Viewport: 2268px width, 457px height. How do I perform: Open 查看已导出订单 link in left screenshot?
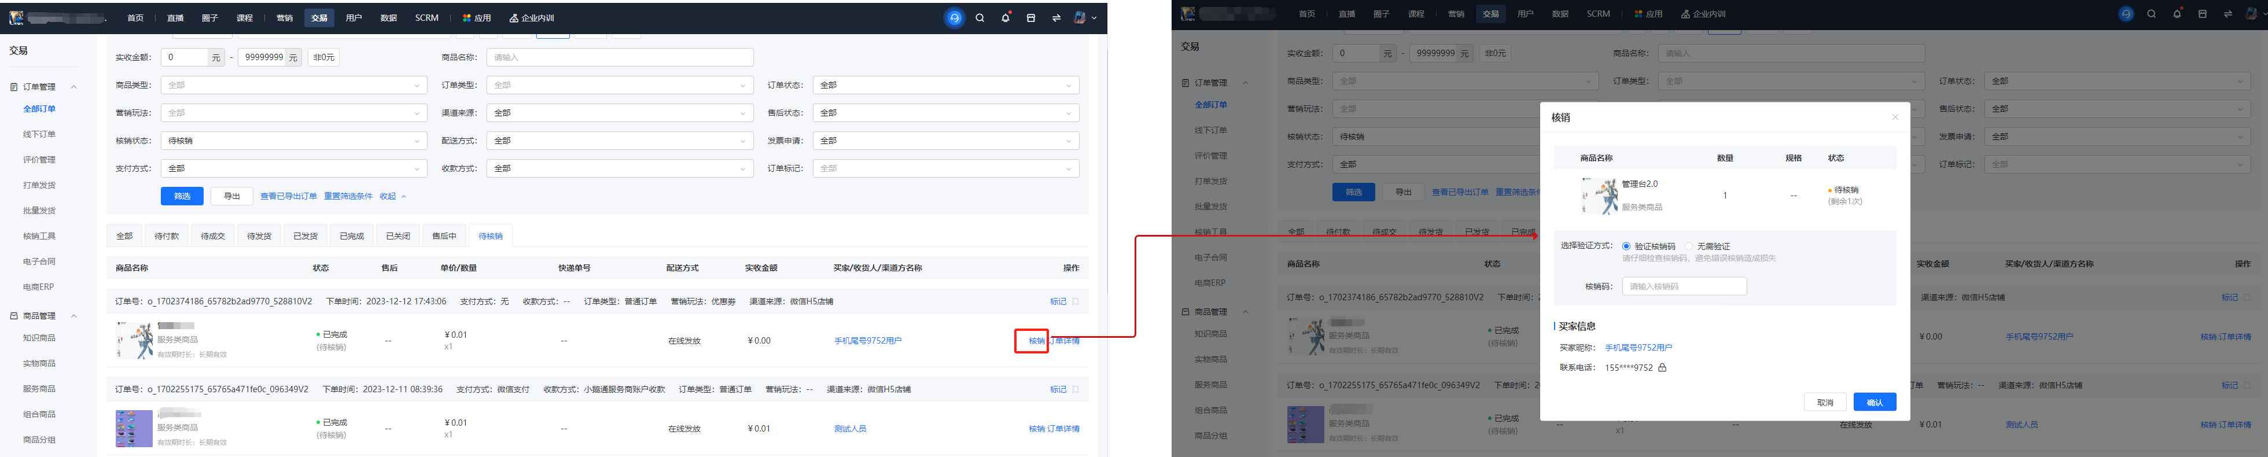click(x=289, y=196)
